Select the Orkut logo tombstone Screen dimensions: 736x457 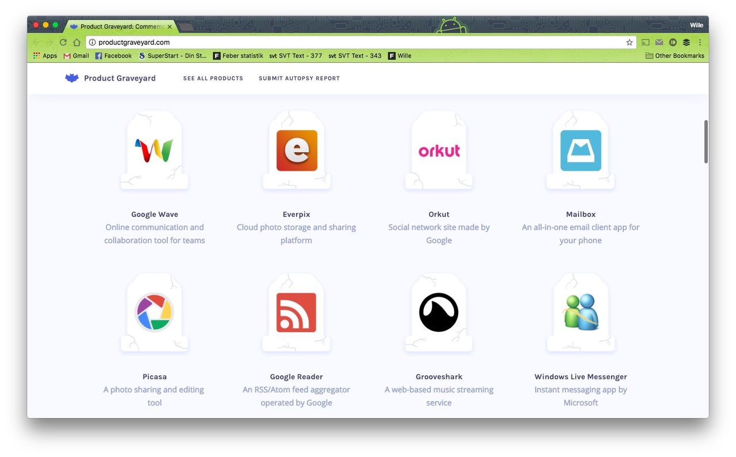click(x=439, y=150)
